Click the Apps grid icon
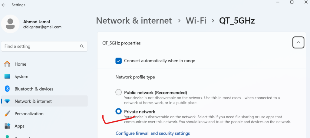Image resolution: width=310 pixels, height=138 pixels. pos(7,126)
